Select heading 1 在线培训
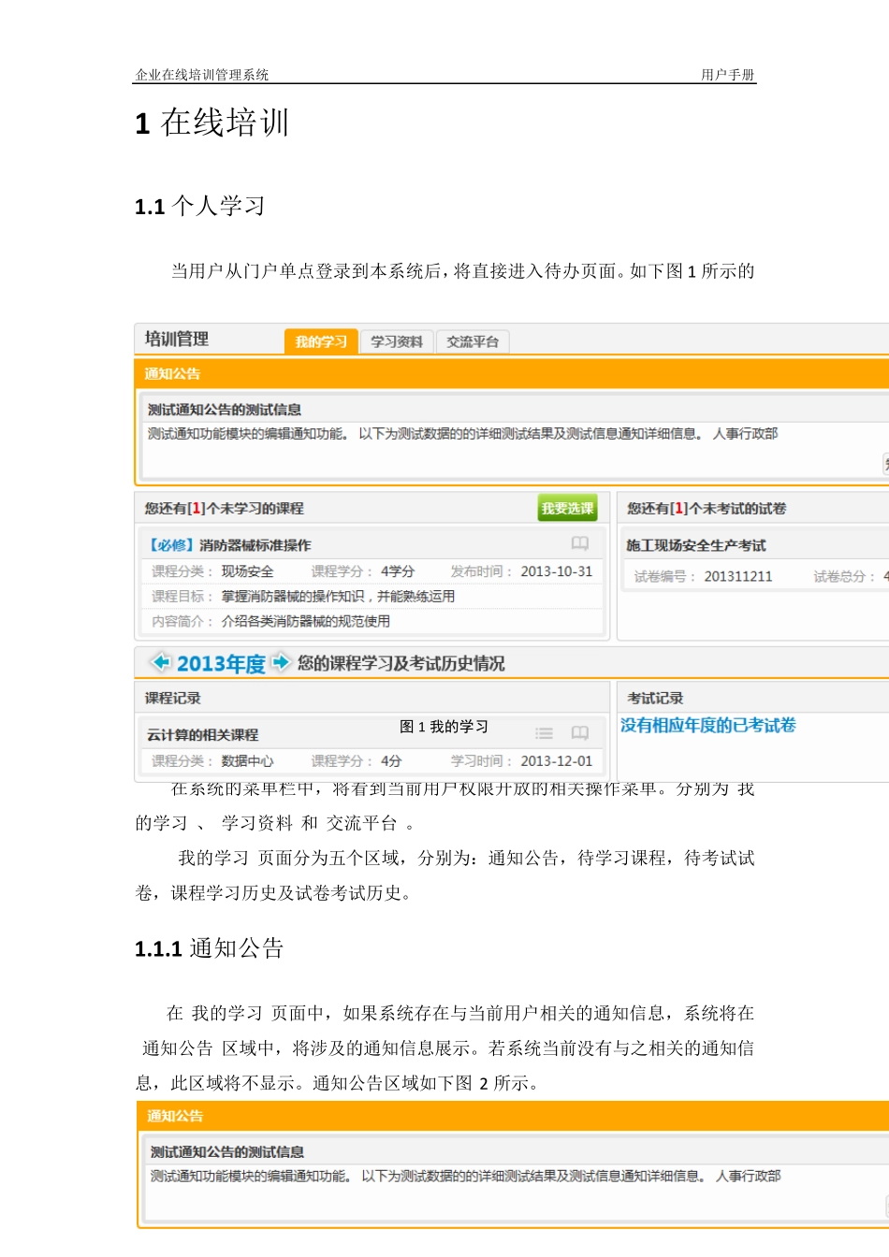 coord(212,123)
